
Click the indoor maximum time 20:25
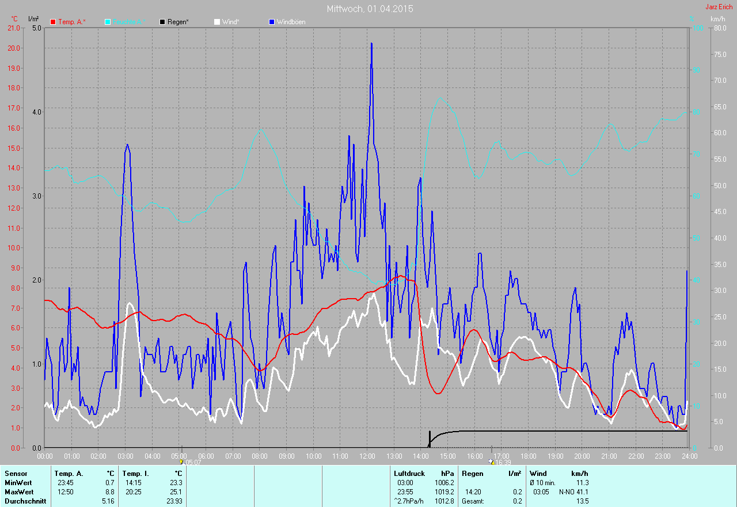[134, 492]
